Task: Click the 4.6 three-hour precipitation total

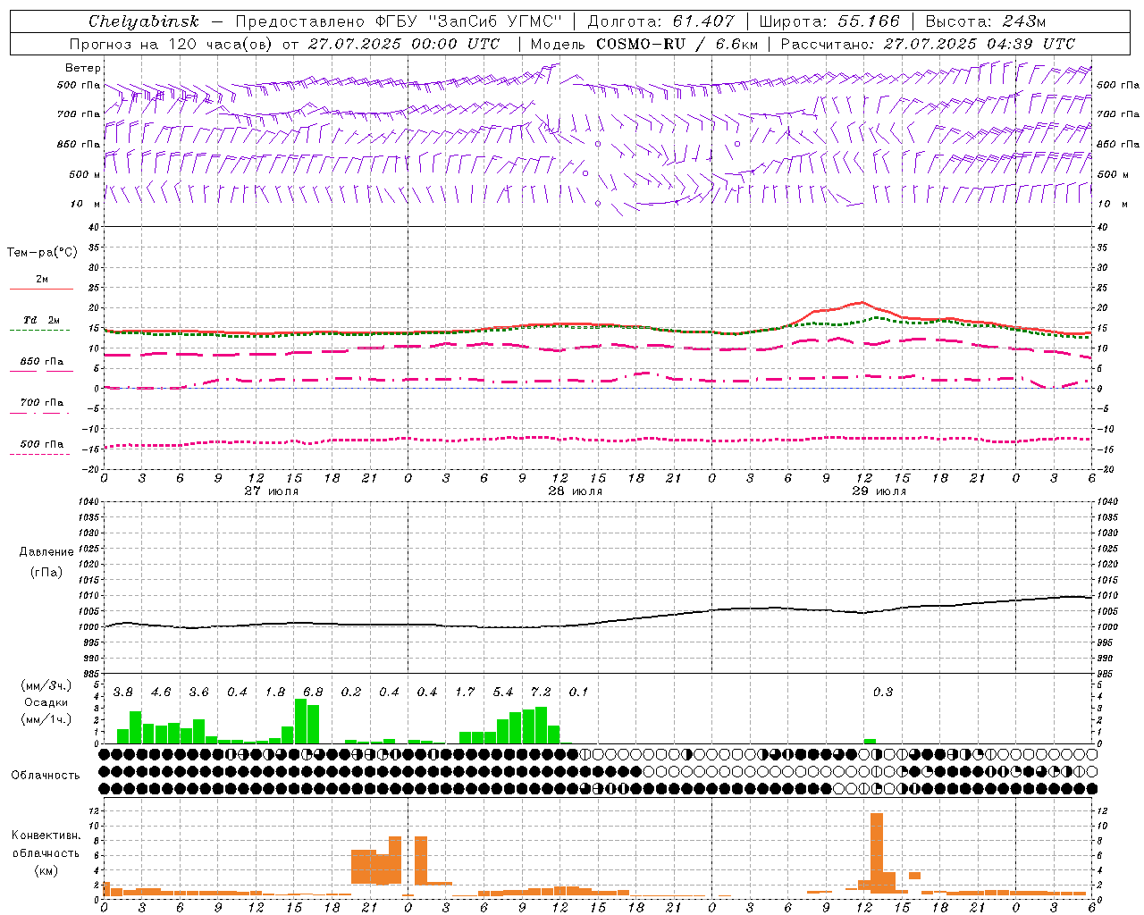Action: (161, 693)
